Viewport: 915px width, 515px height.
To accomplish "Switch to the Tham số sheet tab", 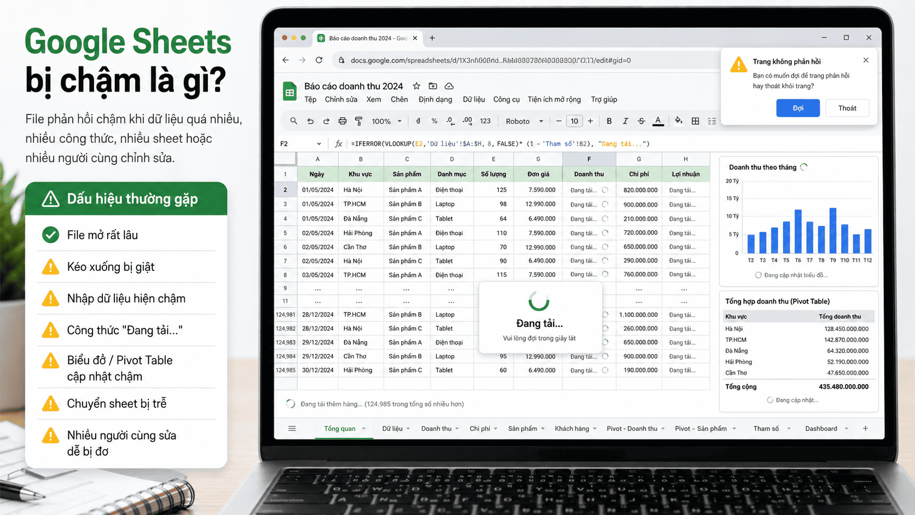I will 766,429.
